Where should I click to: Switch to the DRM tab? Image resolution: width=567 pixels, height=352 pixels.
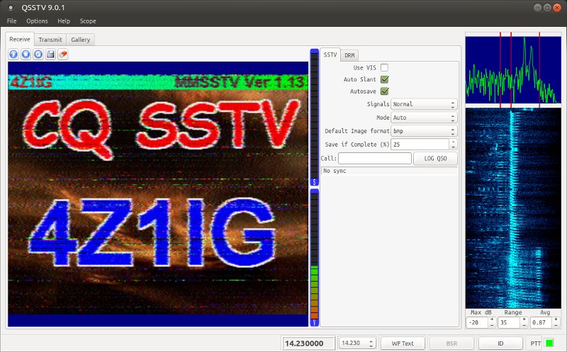pyautogui.click(x=349, y=55)
